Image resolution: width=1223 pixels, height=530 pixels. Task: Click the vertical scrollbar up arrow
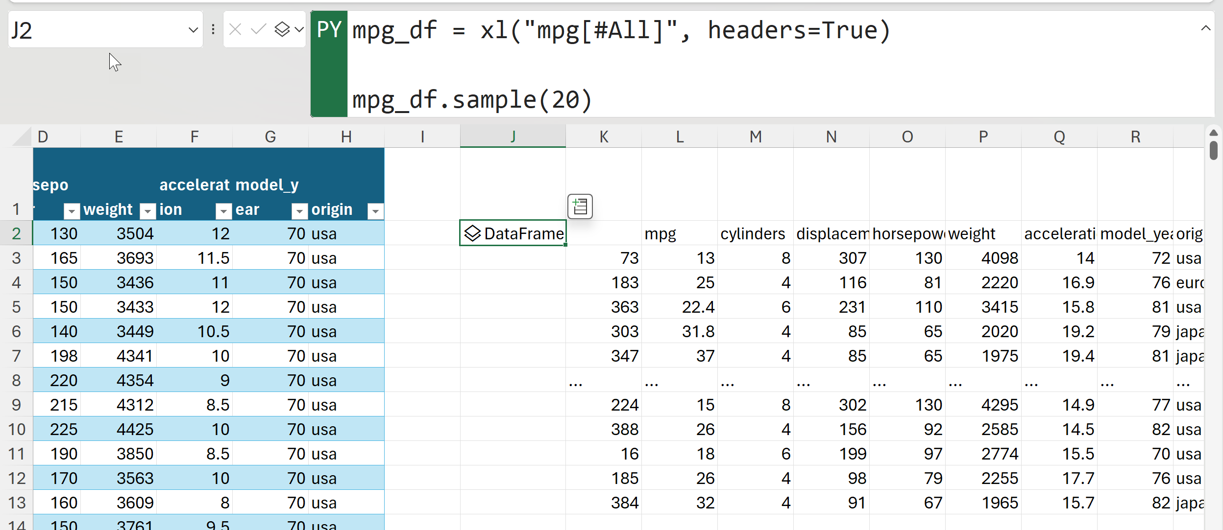[1213, 133]
